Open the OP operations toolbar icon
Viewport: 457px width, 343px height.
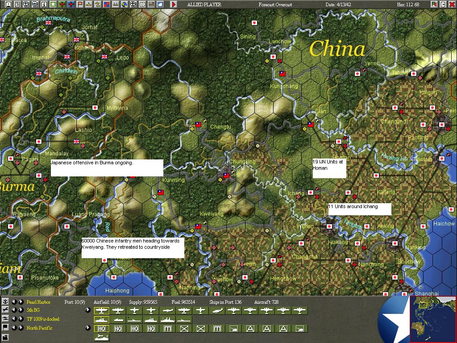142,4
